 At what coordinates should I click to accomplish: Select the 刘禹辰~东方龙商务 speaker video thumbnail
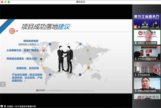tap(147, 37)
